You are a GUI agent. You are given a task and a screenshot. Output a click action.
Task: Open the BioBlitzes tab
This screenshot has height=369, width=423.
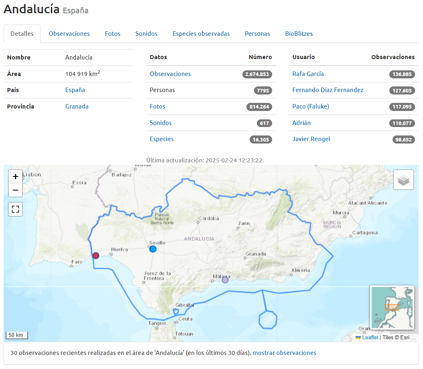(299, 34)
